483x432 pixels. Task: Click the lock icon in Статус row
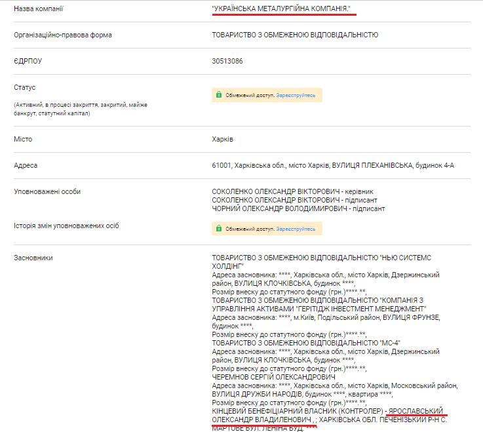coord(219,95)
